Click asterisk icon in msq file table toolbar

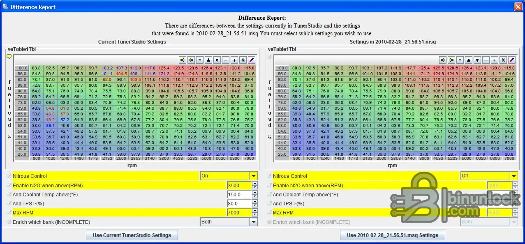[503, 60]
